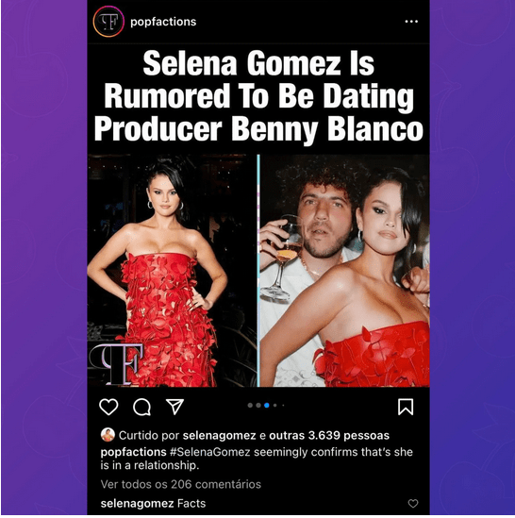Viewport: 515px width, 518px height.
Task: Open selenagomez commenter username
Action: (137, 504)
